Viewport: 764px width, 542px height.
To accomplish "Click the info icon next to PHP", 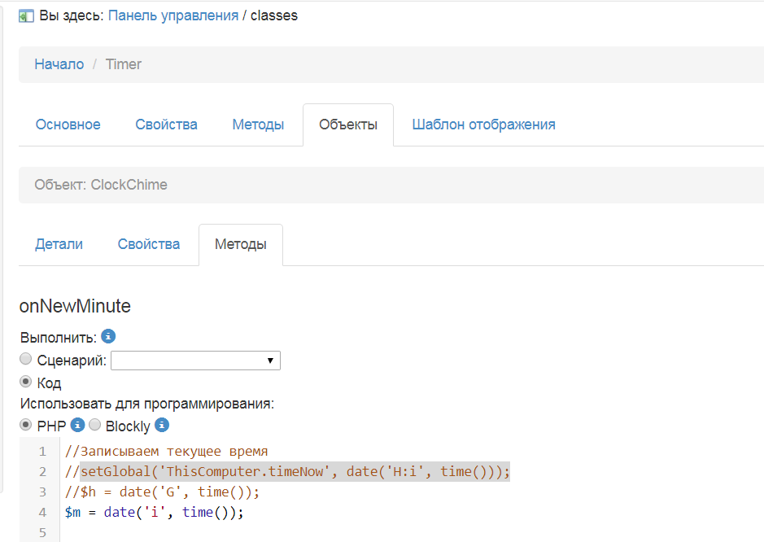I will [x=78, y=425].
